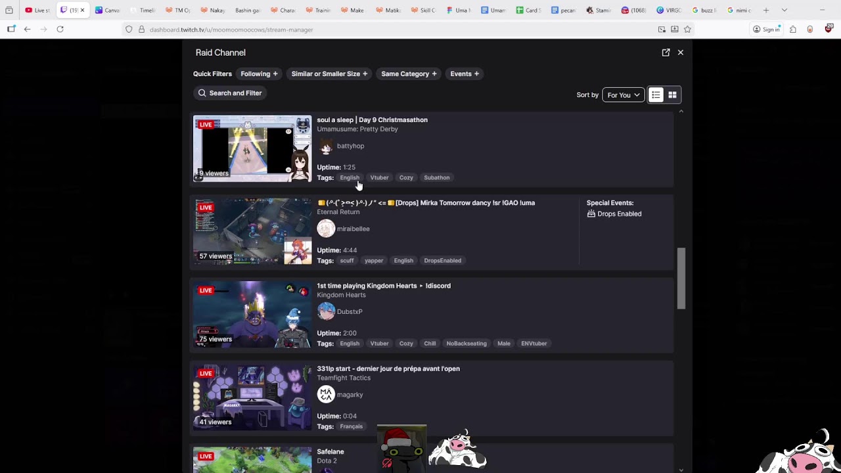
Task: Click the Drops Enabled special event
Action: point(614,214)
